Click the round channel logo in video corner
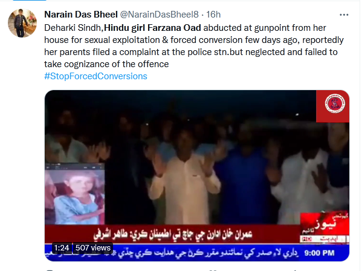 point(335,103)
